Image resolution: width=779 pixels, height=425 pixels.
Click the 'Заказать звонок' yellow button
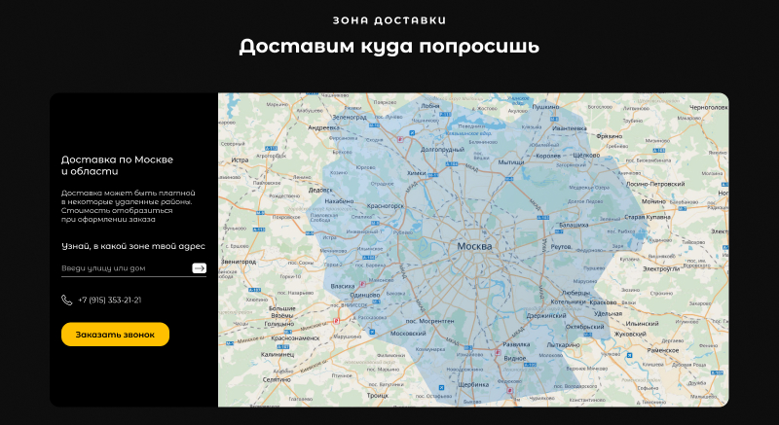click(115, 335)
